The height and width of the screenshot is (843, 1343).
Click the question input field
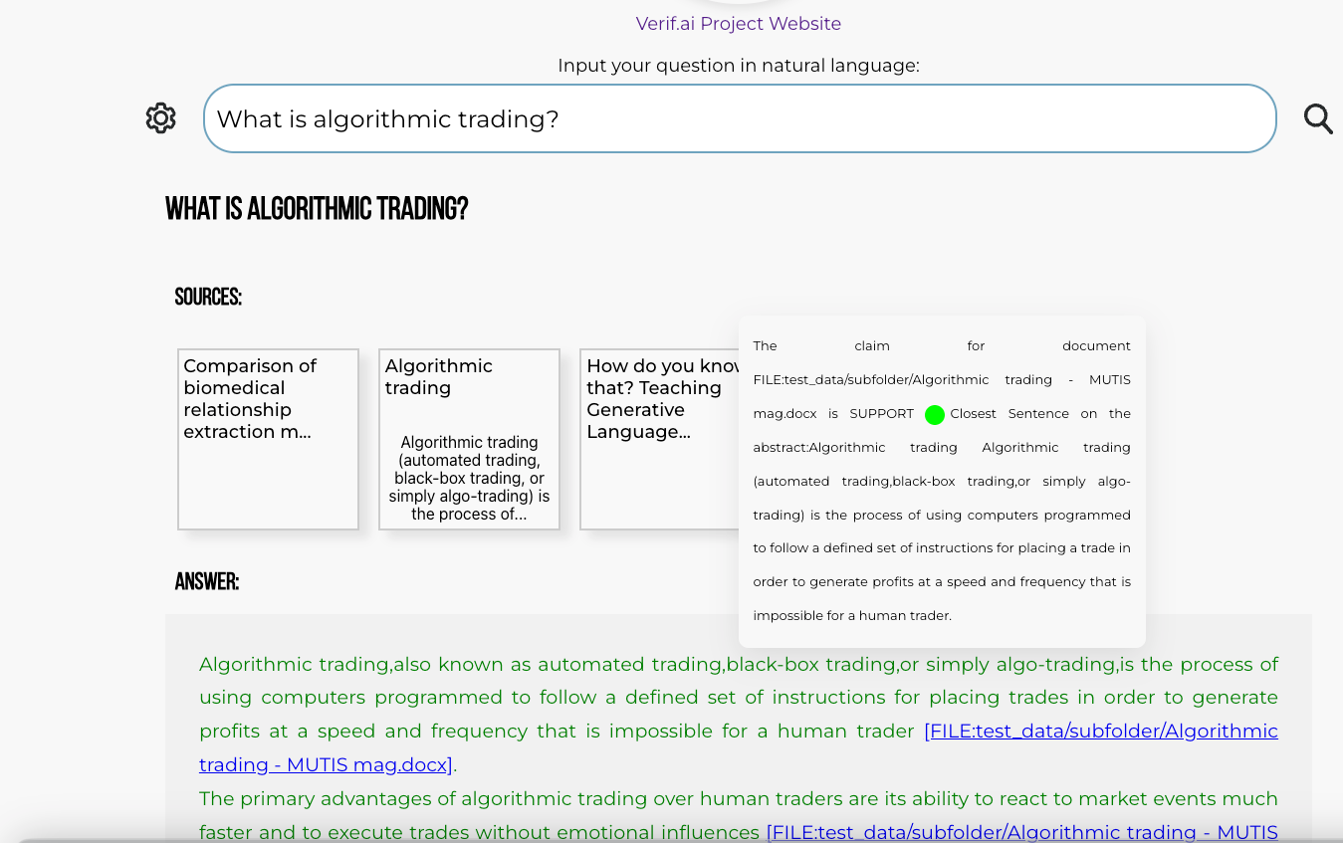coord(739,118)
